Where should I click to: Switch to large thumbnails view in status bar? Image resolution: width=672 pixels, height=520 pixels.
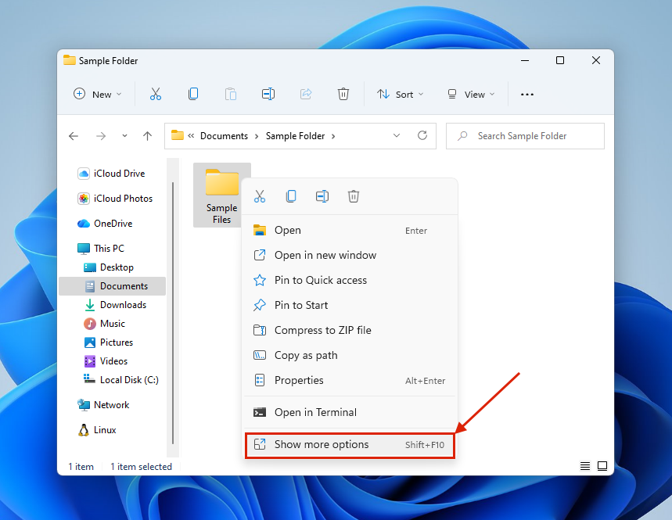click(x=602, y=466)
